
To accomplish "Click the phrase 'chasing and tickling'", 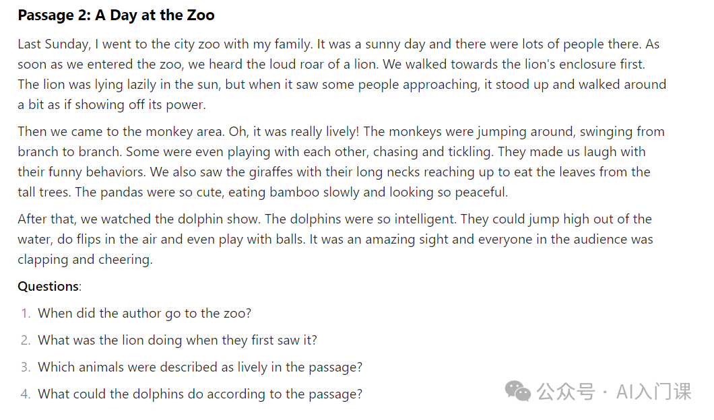I will point(433,152).
